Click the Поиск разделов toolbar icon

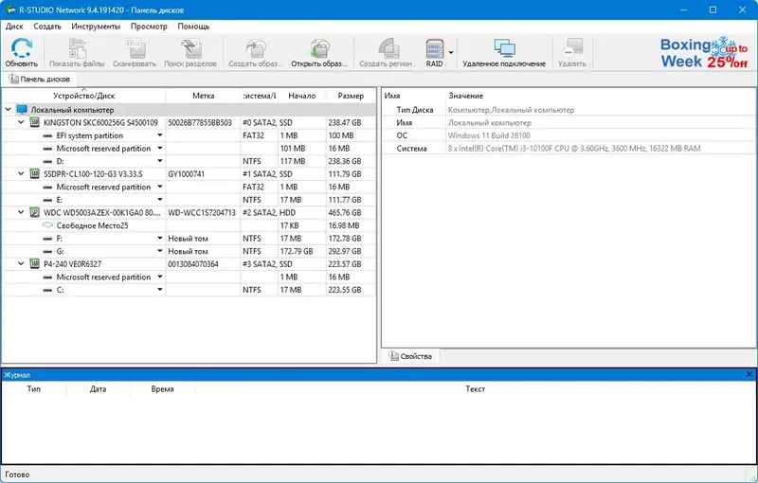(190, 49)
